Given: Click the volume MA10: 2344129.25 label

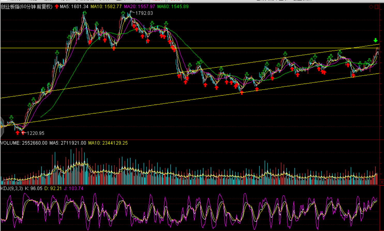Looking at the screenshot, I should click(x=108, y=143).
